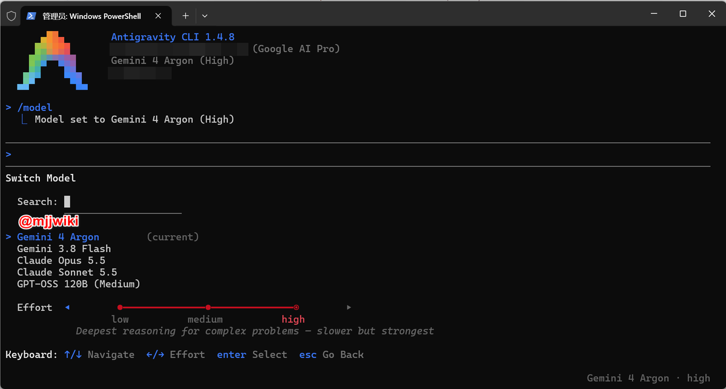Choose Claude Opus 5.5 model
This screenshot has width=726, height=389.
click(x=61, y=261)
